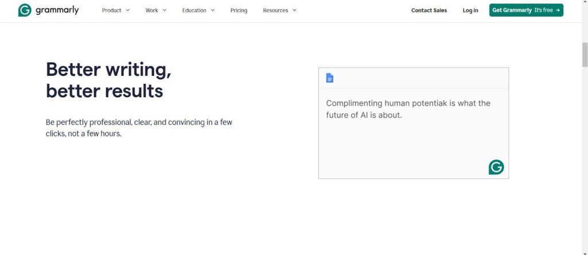Click the misspelled word potentiak
Image resolution: width=588 pixels, height=255 pixels.
pos(430,103)
